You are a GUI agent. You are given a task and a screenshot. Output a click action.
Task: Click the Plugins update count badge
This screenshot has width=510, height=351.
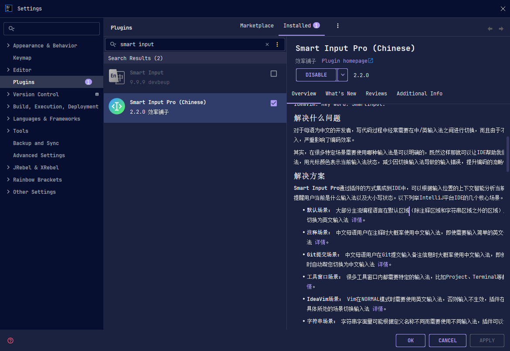(88, 82)
